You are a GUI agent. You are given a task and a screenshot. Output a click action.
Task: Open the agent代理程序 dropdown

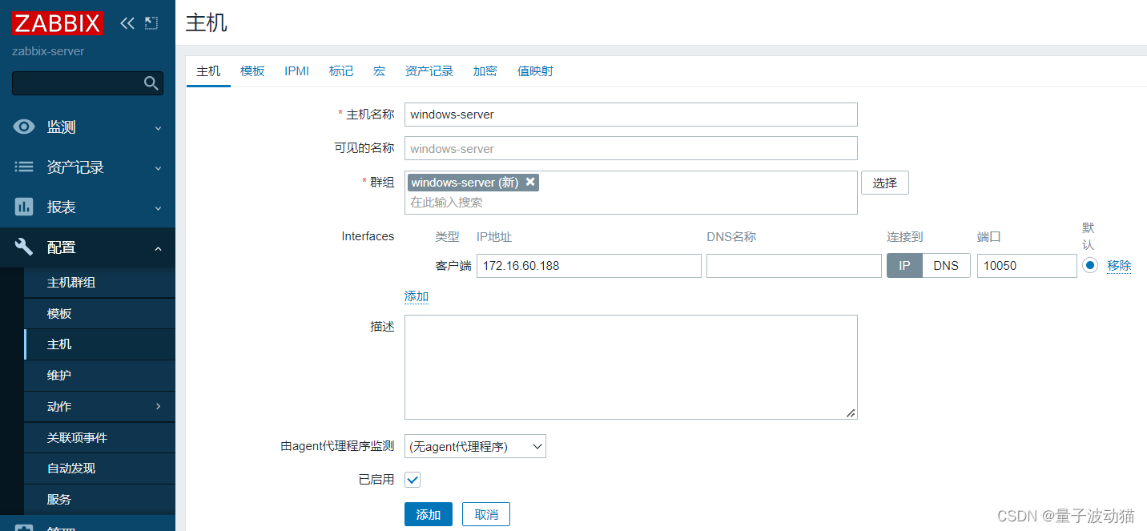point(475,447)
